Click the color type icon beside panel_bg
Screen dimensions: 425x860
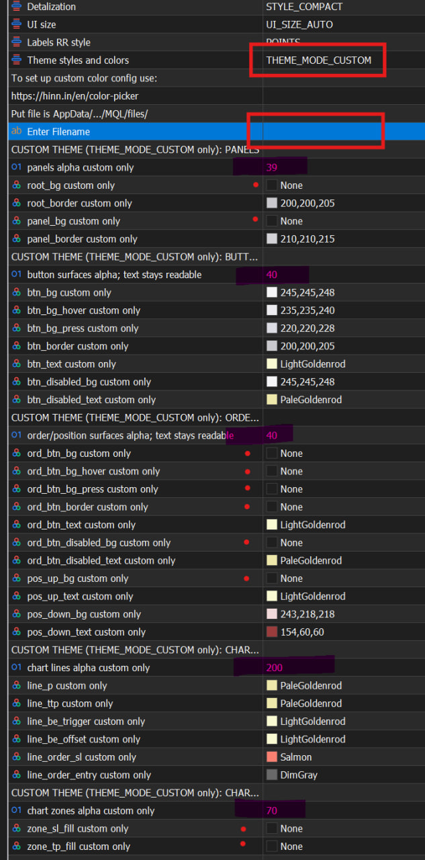point(17,221)
